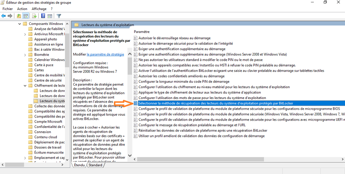Viewport: 345px width, 174px height.
Task: Switch to the Standard tab
Action: (x=96, y=165)
